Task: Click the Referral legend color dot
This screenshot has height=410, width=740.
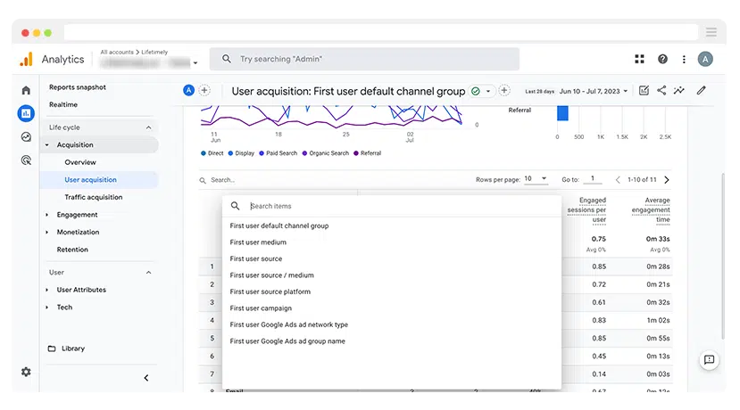Action: pyautogui.click(x=356, y=153)
